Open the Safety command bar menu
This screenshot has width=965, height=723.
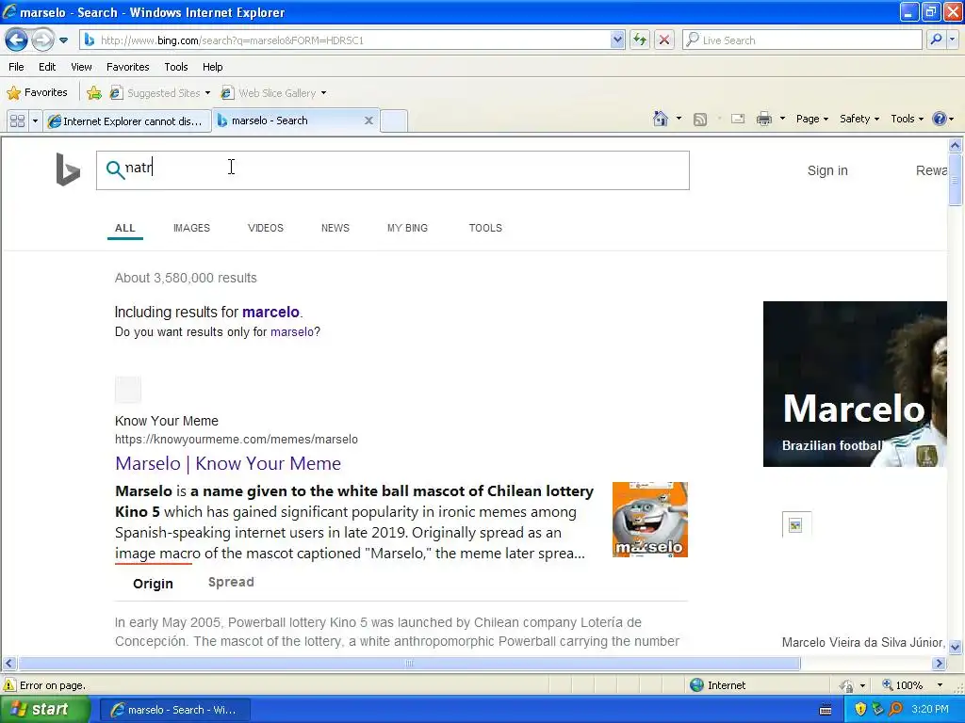pyautogui.click(x=859, y=119)
